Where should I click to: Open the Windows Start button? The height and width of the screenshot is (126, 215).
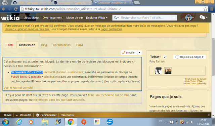tap(5, 122)
